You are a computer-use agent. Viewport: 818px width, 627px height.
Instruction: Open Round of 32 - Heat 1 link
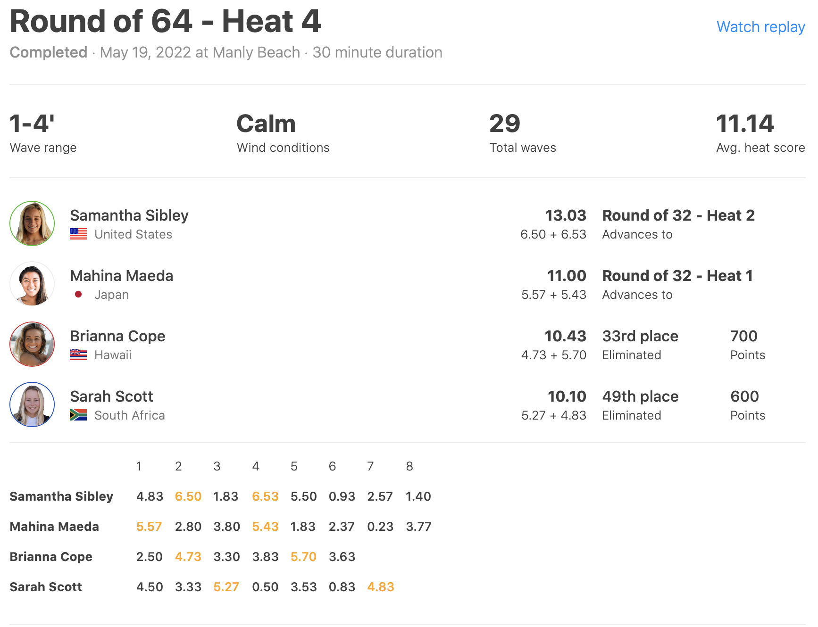click(x=677, y=276)
